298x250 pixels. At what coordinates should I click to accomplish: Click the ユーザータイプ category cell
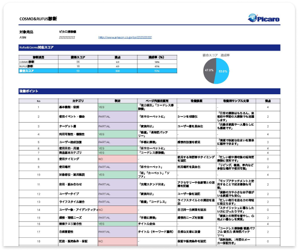[78, 194]
